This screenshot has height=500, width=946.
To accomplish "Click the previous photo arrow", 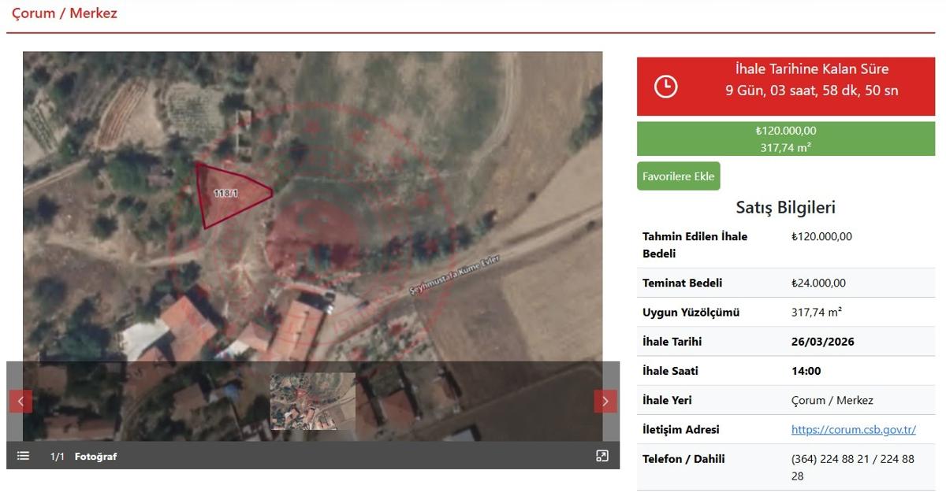I will pos(20,401).
